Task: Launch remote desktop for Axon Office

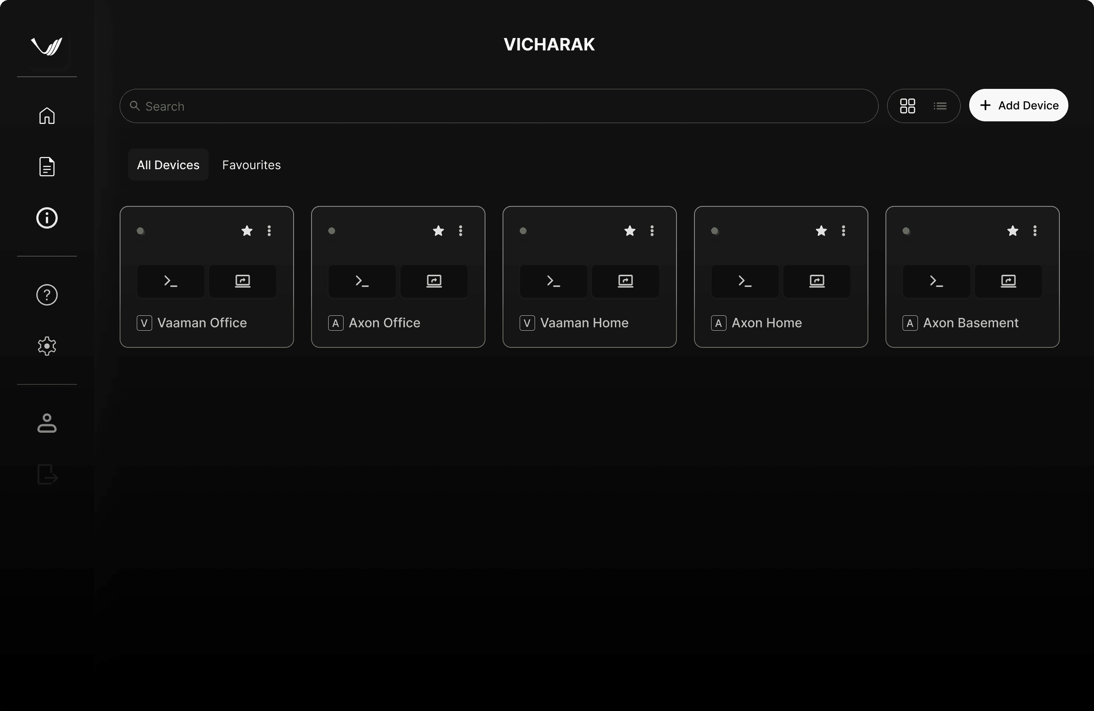Action: pos(434,281)
